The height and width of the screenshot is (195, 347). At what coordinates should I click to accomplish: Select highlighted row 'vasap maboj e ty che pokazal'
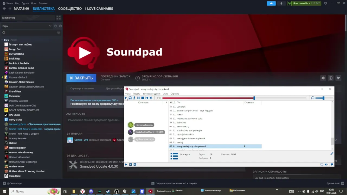[215, 146]
